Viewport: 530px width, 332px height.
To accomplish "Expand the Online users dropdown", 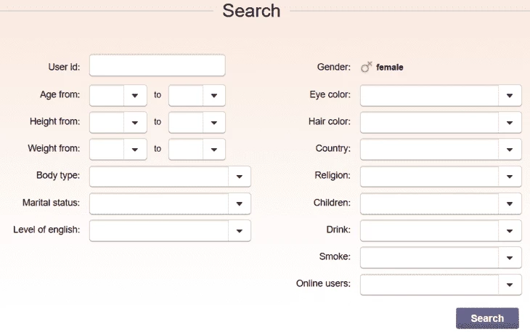I will pyautogui.click(x=441, y=285).
